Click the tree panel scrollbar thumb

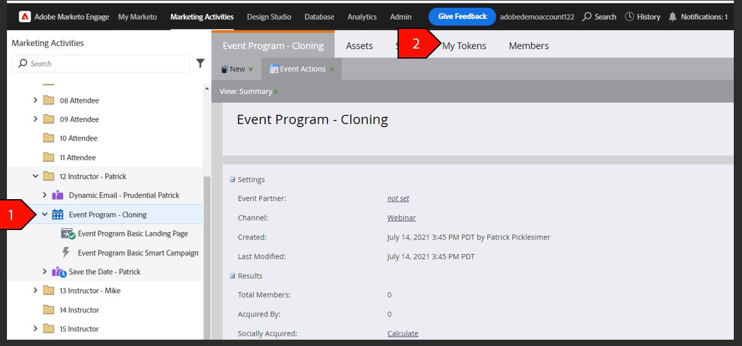207,258
